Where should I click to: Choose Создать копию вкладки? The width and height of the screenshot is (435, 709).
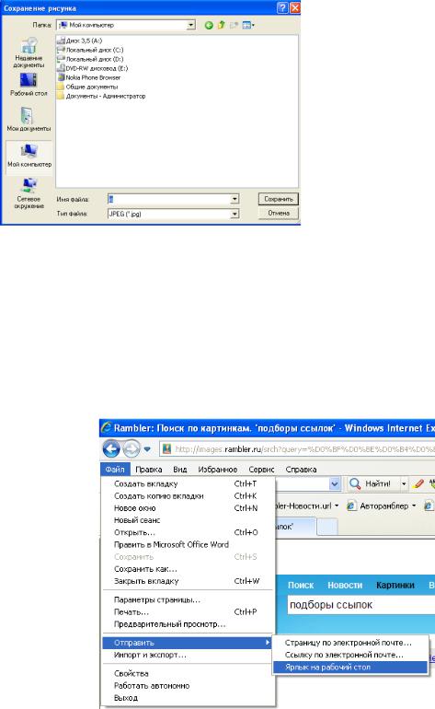pyautogui.click(x=189, y=496)
